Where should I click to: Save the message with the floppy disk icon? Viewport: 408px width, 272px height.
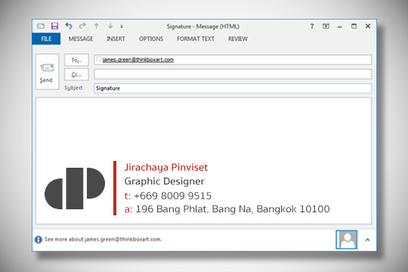54,26
